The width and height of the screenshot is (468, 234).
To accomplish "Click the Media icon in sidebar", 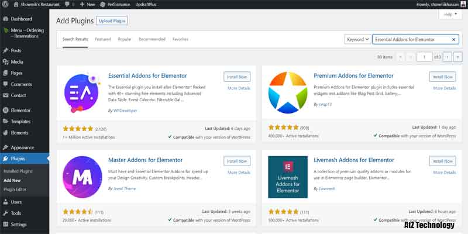I will pyautogui.click(x=6, y=62).
